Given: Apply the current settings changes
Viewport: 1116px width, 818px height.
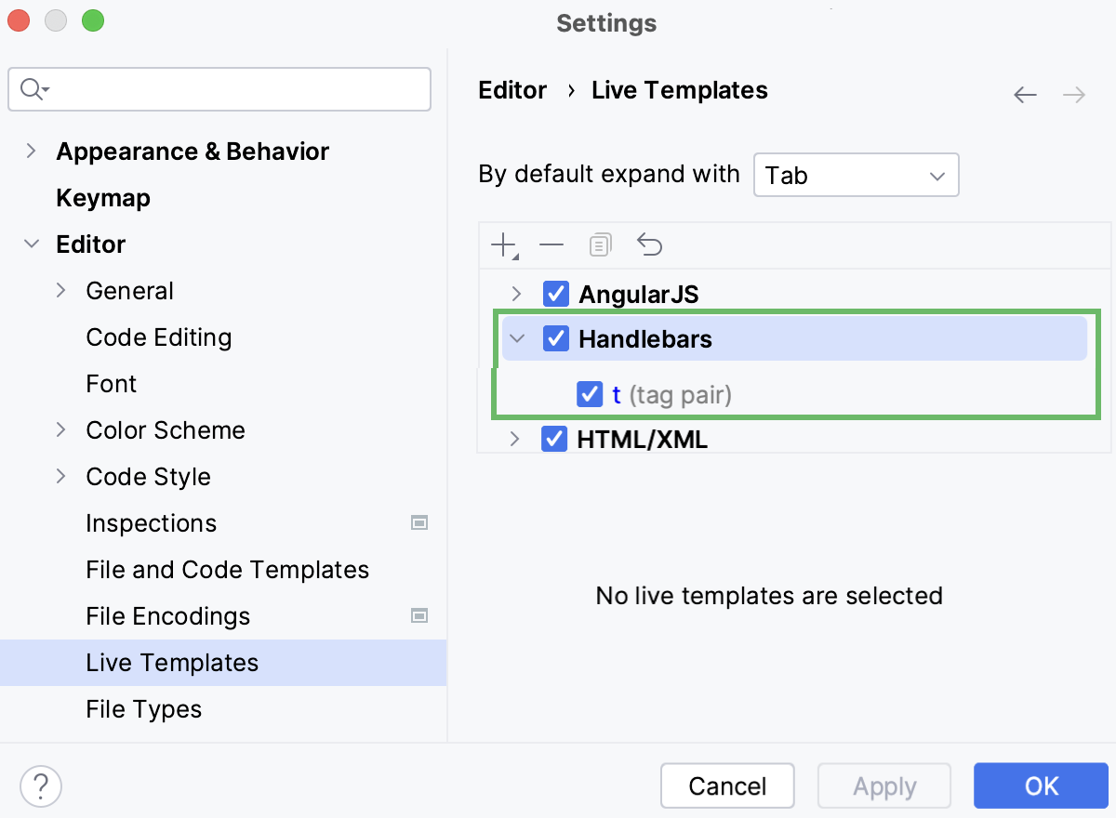Looking at the screenshot, I should [x=883, y=785].
